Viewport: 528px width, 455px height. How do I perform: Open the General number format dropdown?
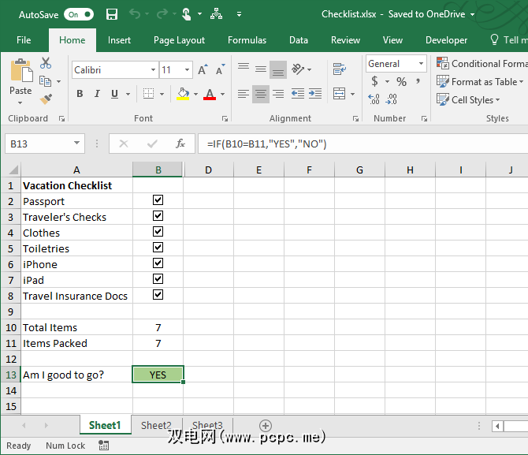coord(421,64)
